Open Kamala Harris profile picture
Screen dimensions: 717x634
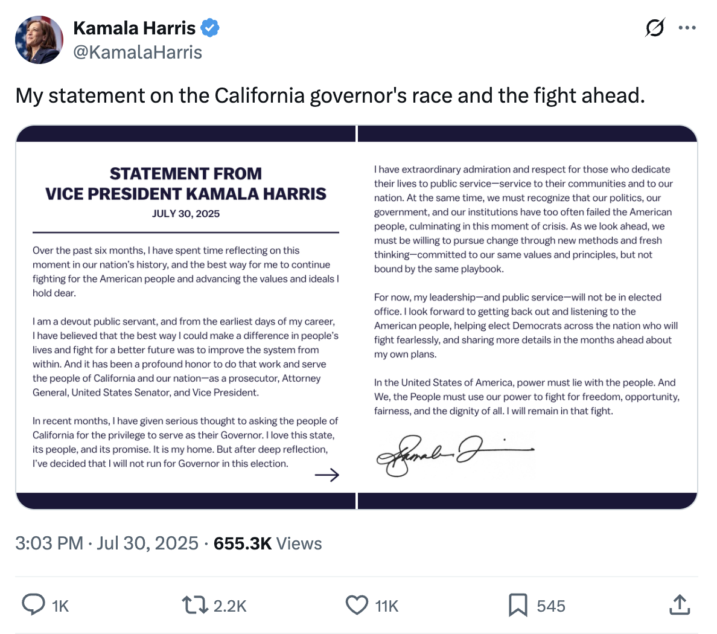[39, 40]
